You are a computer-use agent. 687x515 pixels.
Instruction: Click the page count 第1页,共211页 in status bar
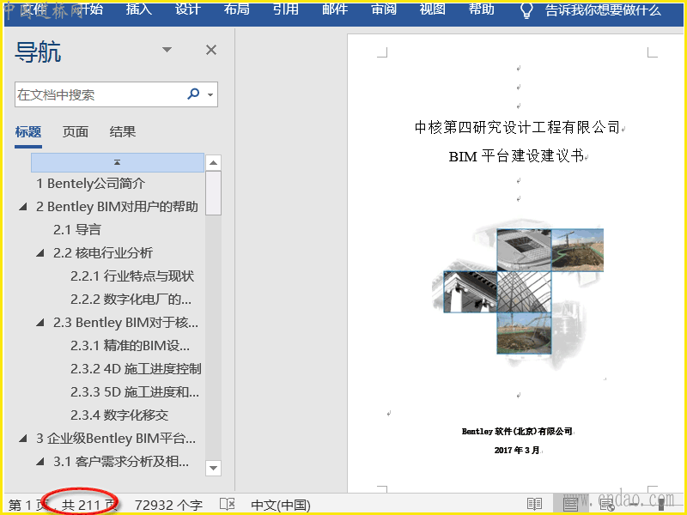coord(63,505)
